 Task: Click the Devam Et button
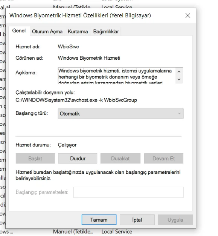[x=164, y=159]
